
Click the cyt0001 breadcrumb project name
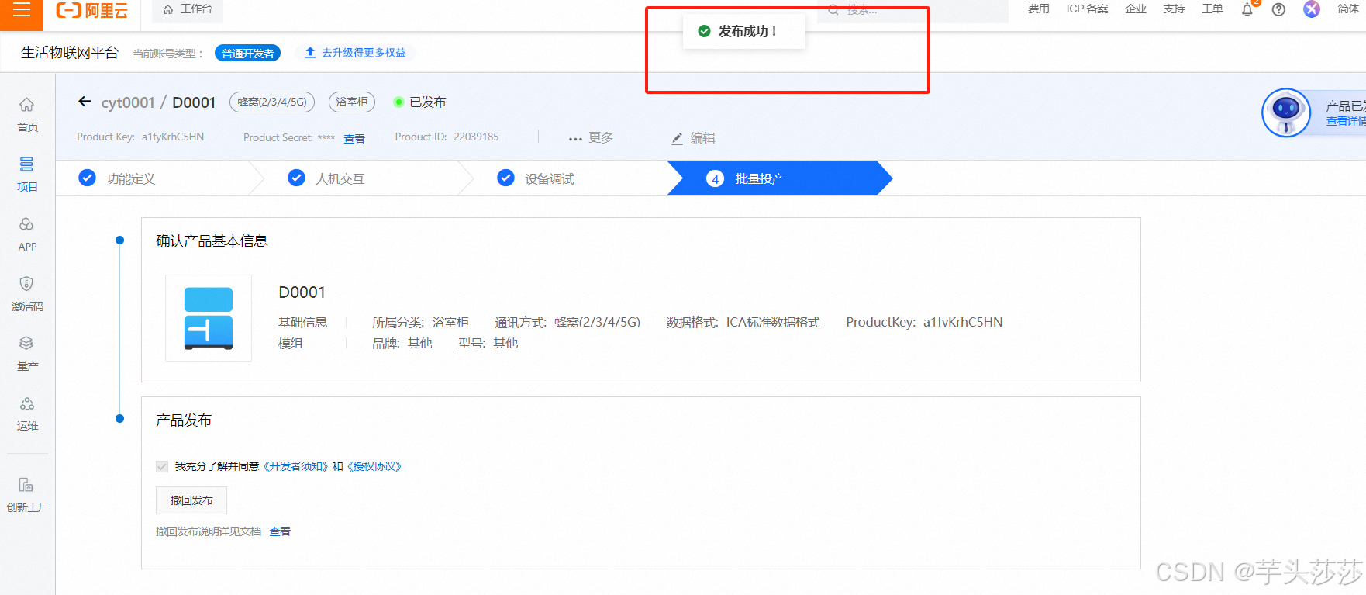pos(128,102)
